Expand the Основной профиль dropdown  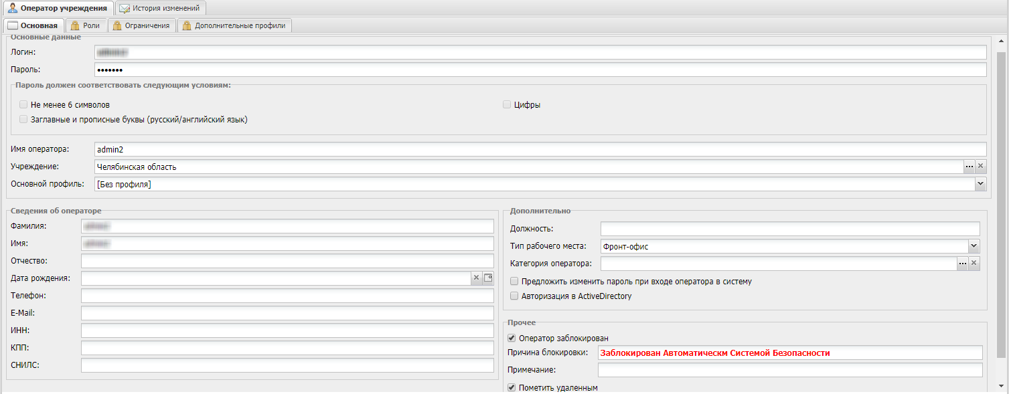point(980,184)
